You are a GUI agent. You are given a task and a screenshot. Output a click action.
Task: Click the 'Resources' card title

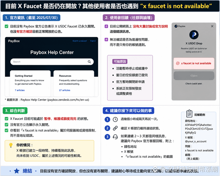click(65, 76)
